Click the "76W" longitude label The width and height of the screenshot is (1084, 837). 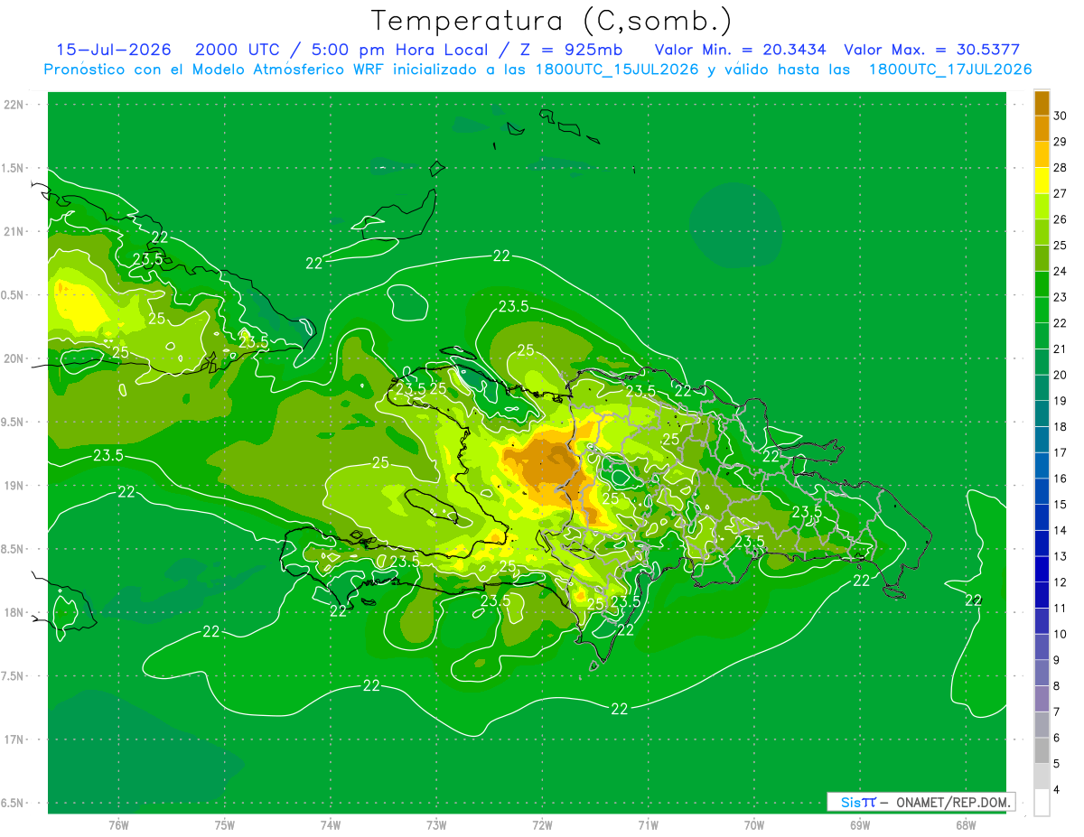point(118,824)
